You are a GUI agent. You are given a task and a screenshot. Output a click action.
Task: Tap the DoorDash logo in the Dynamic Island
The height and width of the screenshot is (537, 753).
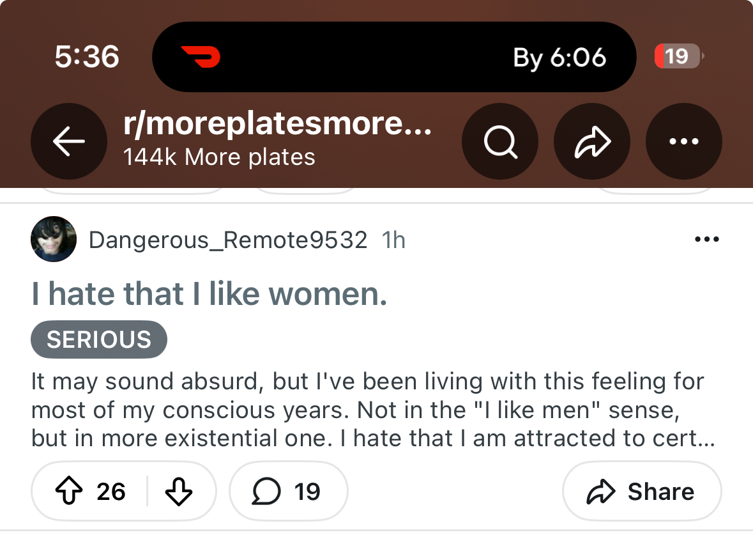click(x=201, y=57)
